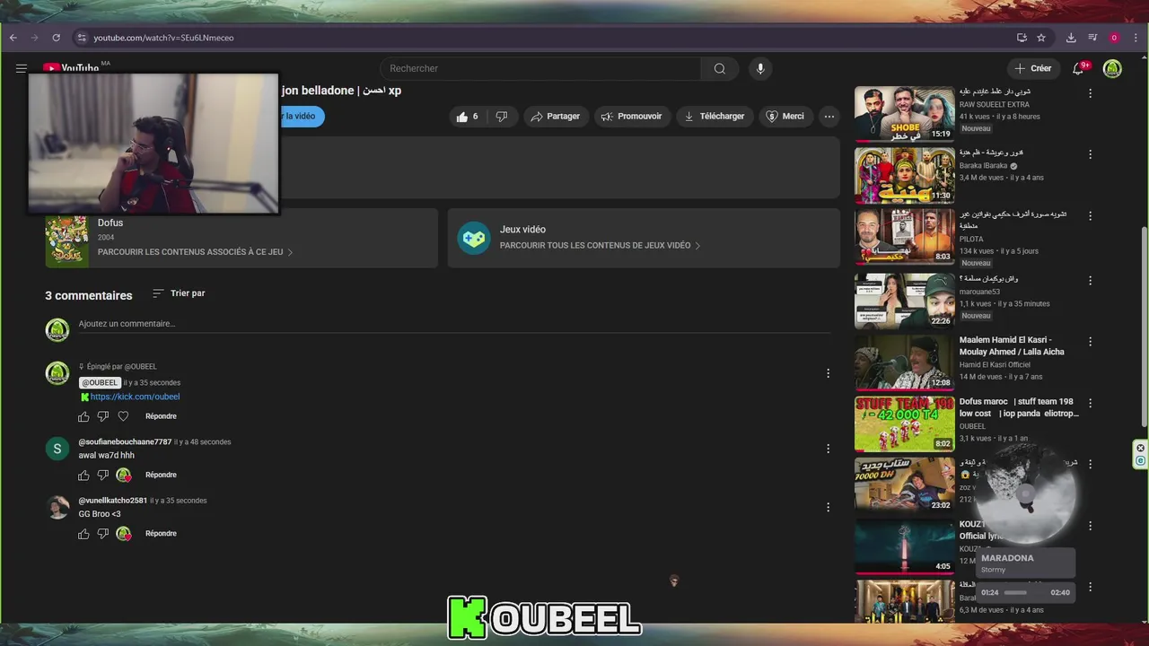1149x646 pixels.
Task: Like the pinned @OUBEEL comment
Action: point(83,416)
